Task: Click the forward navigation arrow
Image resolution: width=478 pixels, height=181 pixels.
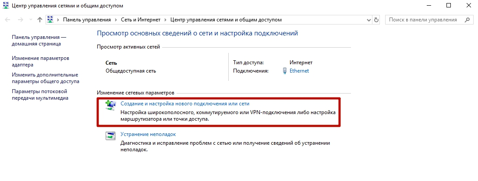Action: click(20, 20)
